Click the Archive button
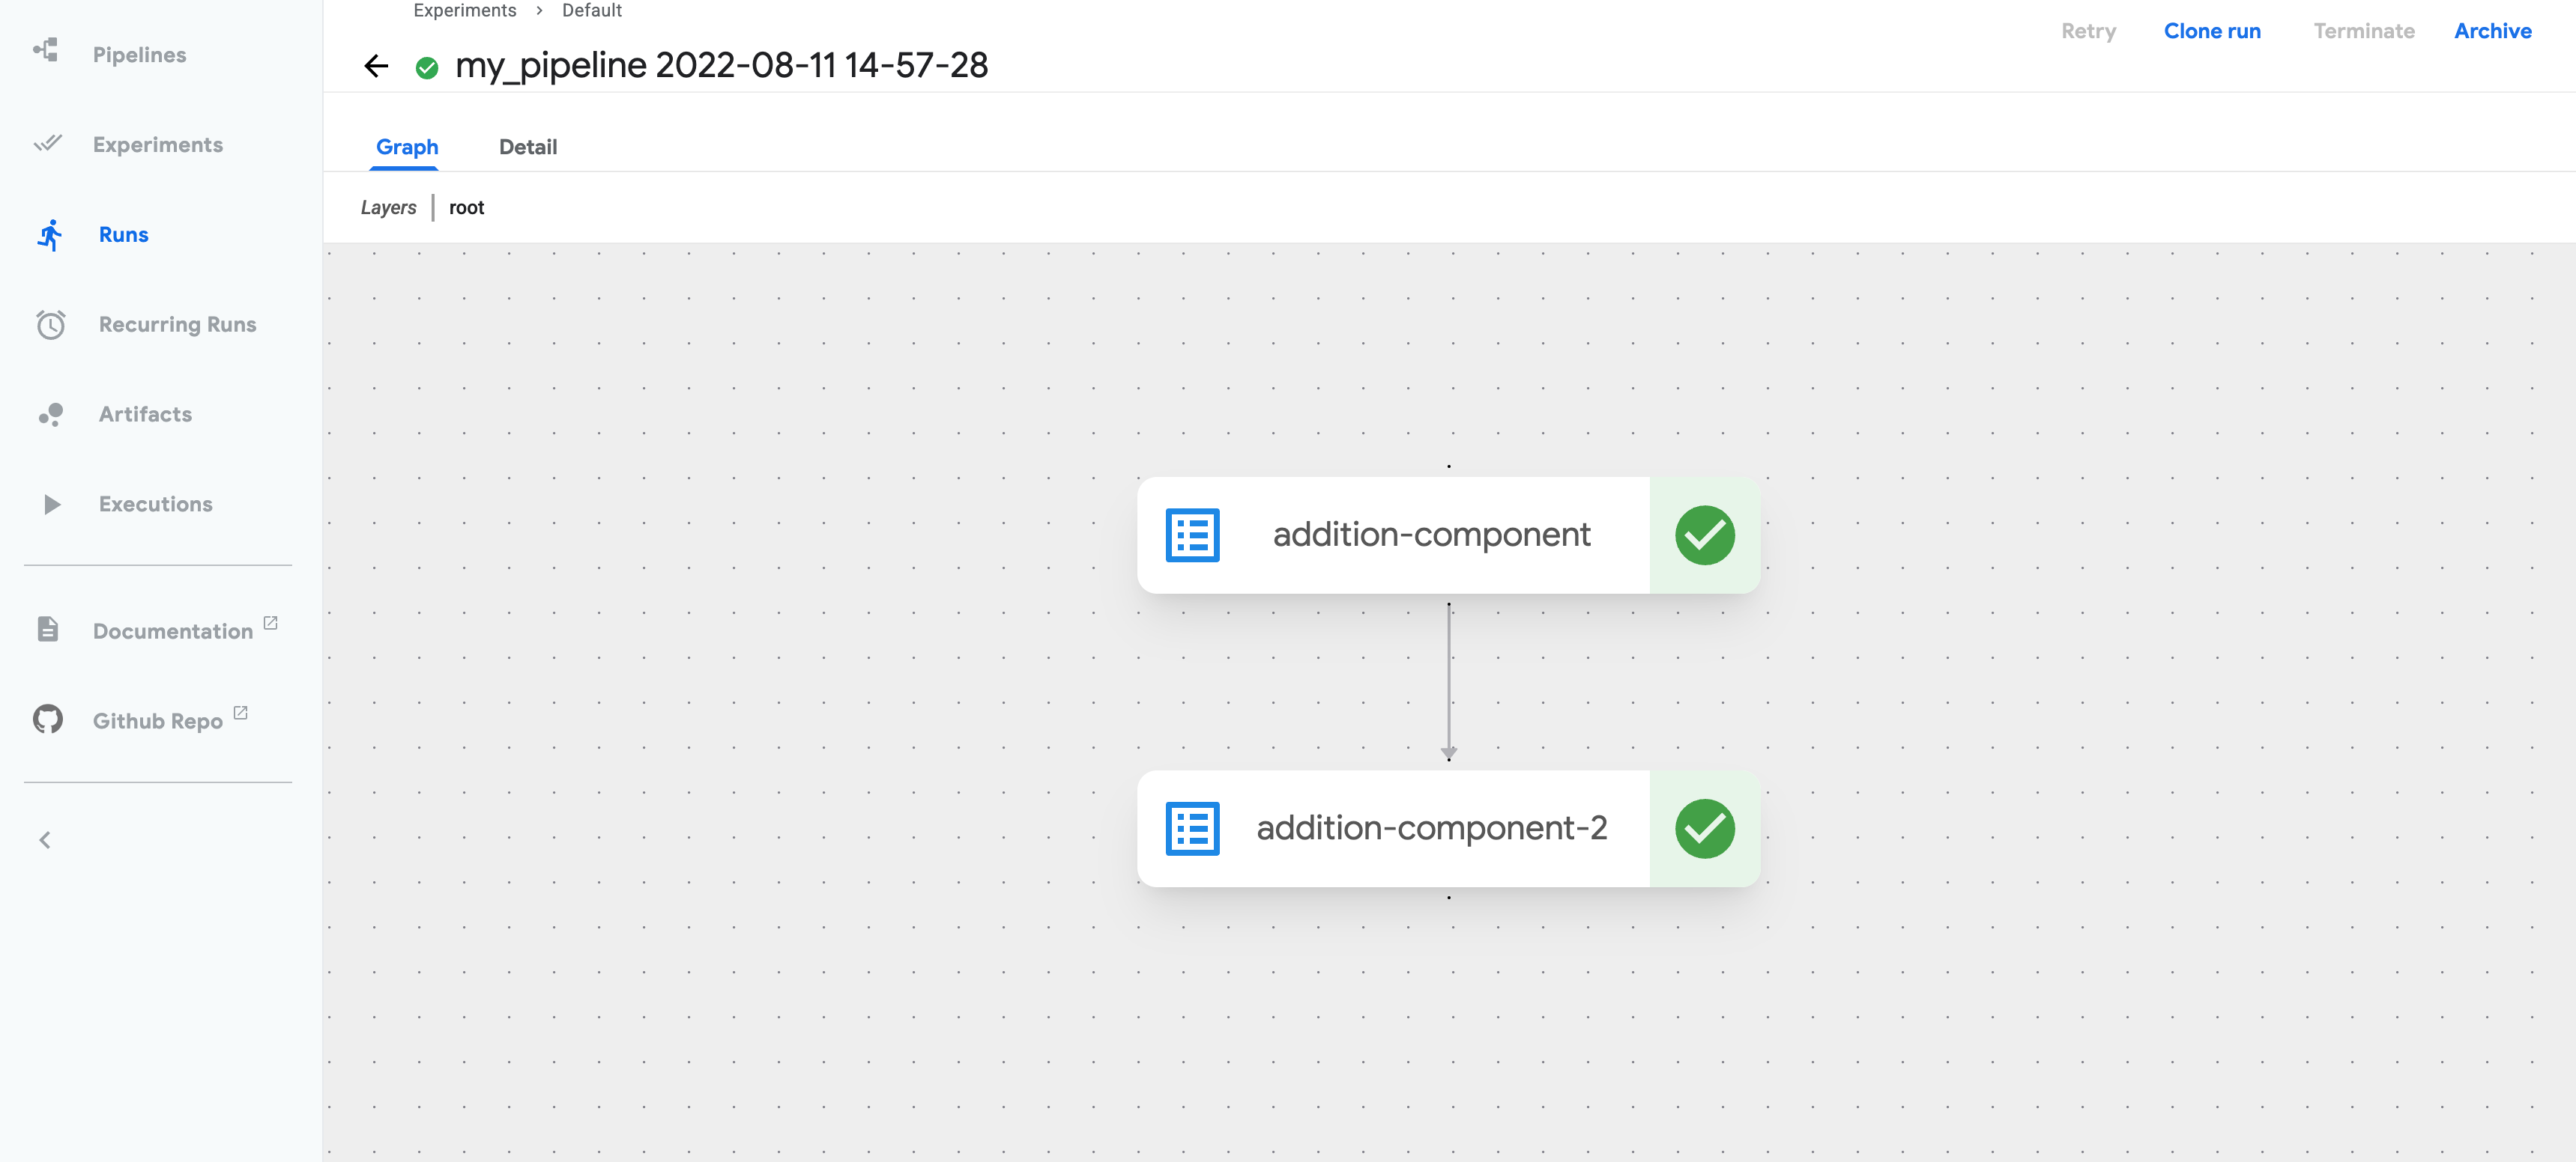This screenshot has height=1162, width=2576. tap(2492, 29)
